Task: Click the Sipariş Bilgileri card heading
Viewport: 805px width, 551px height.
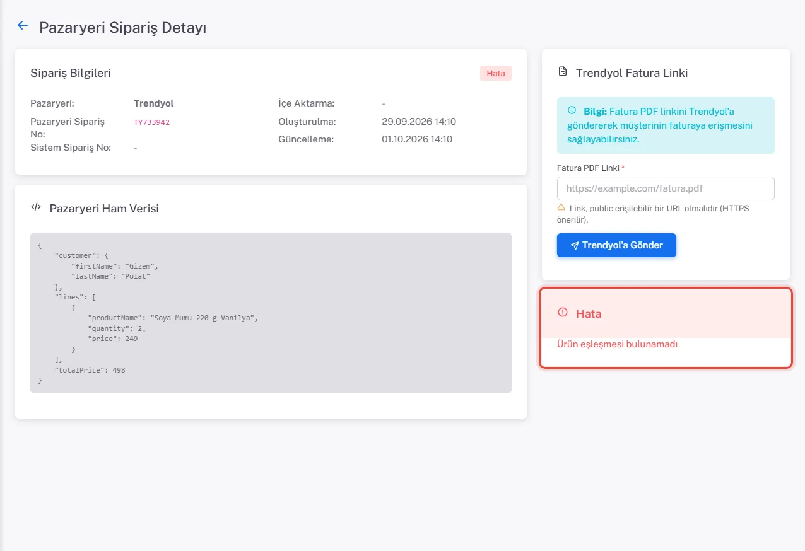Action: click(71, 73)
